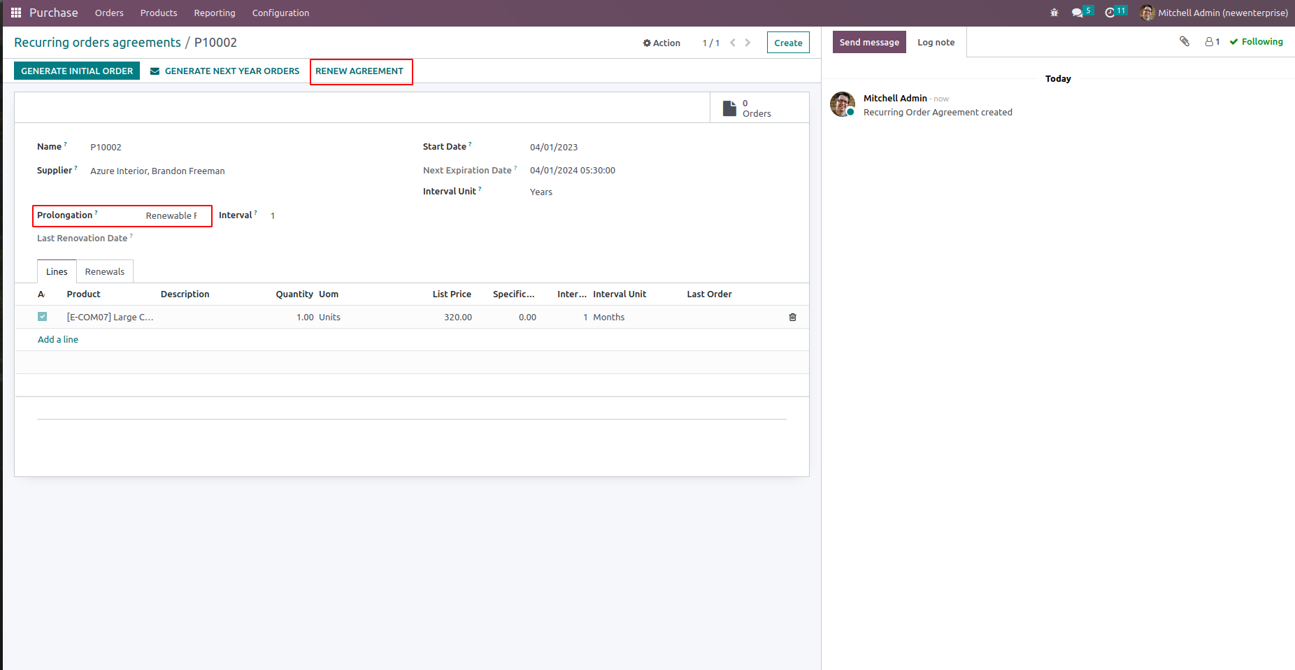The height and width of the screenshot is (670, 1295).
Task: Open the apps grid home menu
Action: pyautogui.click(x=16, y=13)
